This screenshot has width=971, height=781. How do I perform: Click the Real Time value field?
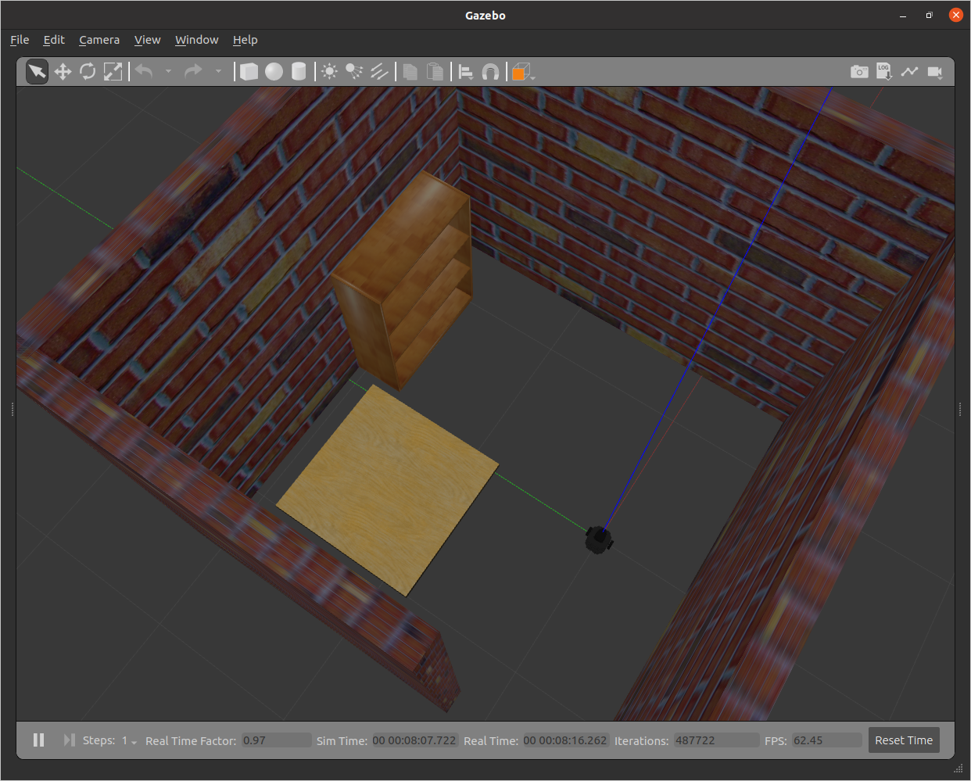[x=565, y=740]
